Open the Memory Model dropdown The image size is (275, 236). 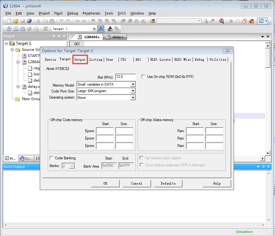tap(133, 84)
